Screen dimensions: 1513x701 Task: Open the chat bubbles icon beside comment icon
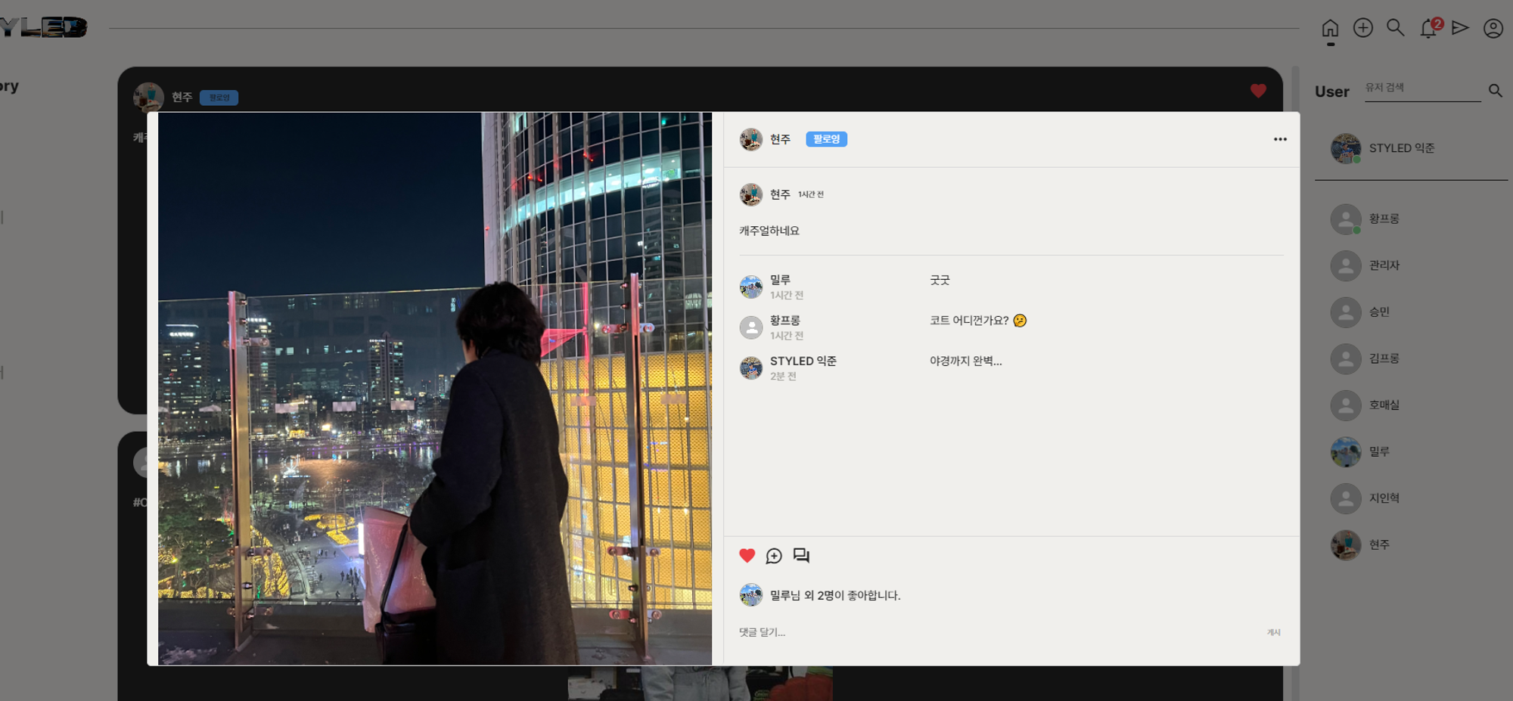[801, 556]
